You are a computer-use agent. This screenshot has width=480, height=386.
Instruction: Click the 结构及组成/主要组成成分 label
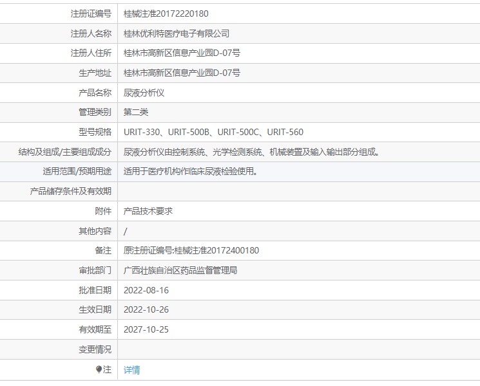65,152
